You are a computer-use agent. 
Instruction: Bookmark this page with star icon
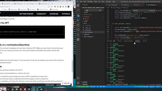click(x=52, y=7)
